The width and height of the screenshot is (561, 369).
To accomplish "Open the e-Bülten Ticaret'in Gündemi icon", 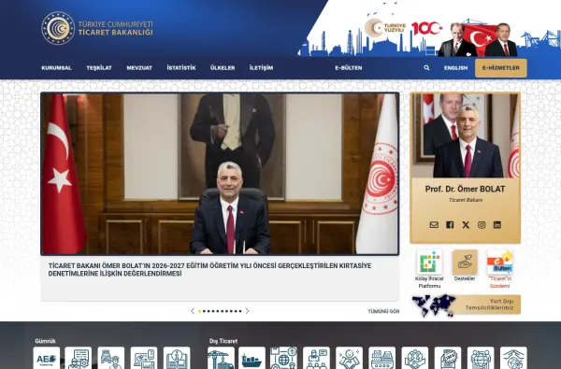I will click(500, 263).
